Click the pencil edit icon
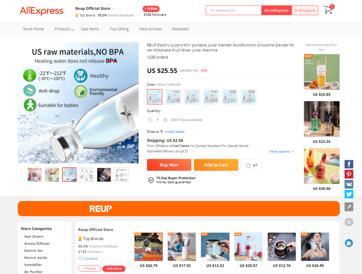Viewport: 362px width, 274px height. pos(349,207)
